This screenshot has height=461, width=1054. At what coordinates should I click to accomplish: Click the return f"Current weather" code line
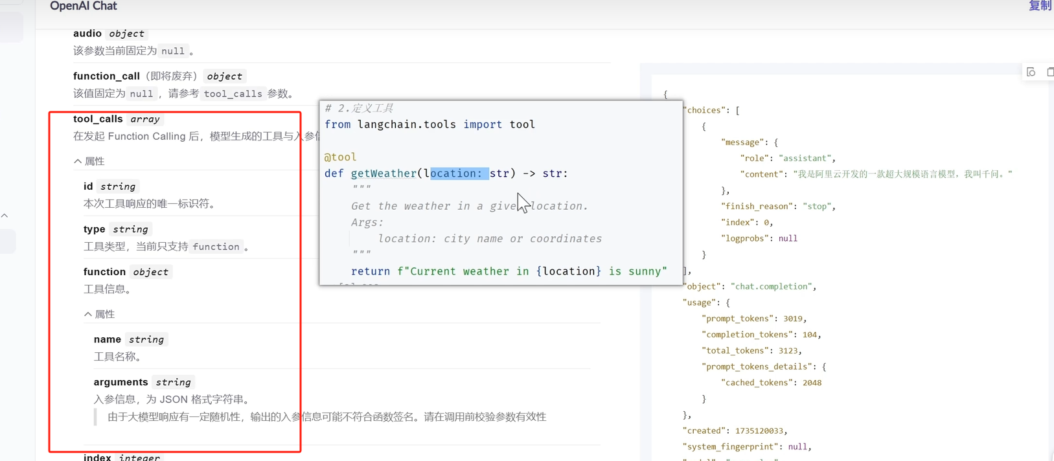pos(509,271)
